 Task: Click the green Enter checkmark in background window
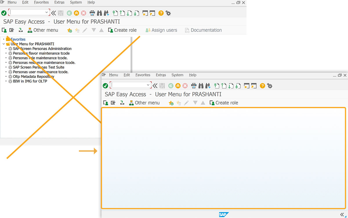(4, 13)
